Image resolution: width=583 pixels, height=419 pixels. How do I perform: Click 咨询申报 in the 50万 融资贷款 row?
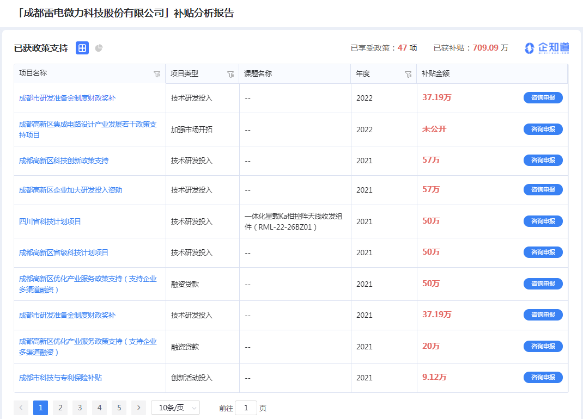543,284
